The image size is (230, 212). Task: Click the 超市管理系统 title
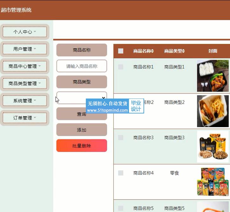[16, 10]
